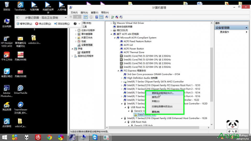Choose 卸载(U) in context menu
Image resolution: width=251 pixels, height=141 pixels.
click(x=165, y=101)
